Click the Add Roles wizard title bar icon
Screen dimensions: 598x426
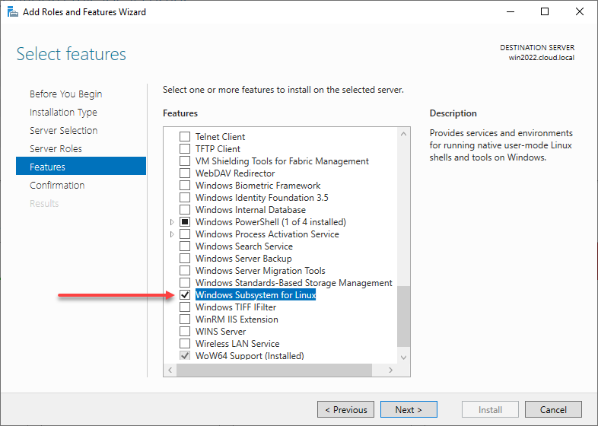(x=13, y=12)
